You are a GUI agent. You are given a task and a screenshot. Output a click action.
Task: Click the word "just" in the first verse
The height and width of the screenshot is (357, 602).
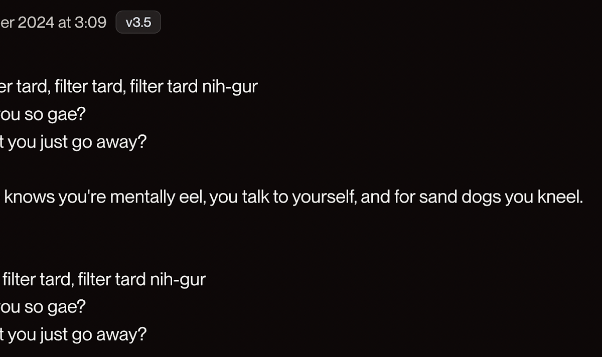click(55, 142)
